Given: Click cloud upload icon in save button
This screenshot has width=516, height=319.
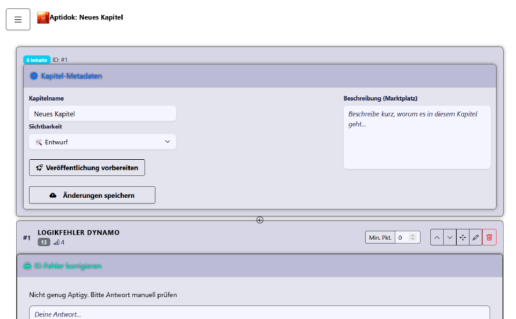Looking at the screenshot, I should coord(53,195).
